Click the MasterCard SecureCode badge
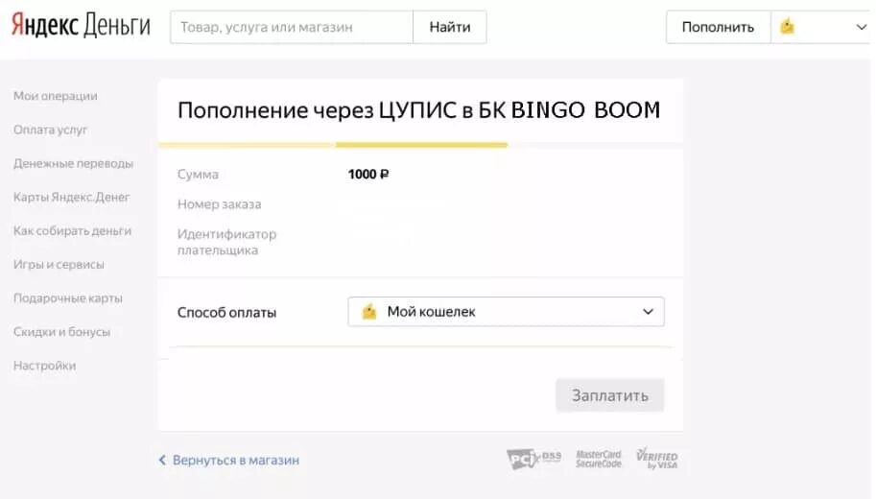 click(x=599, y=459)
